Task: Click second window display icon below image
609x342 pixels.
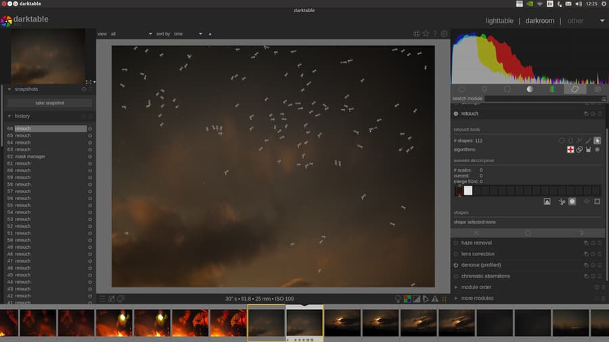Action: (x=121, y=299)
